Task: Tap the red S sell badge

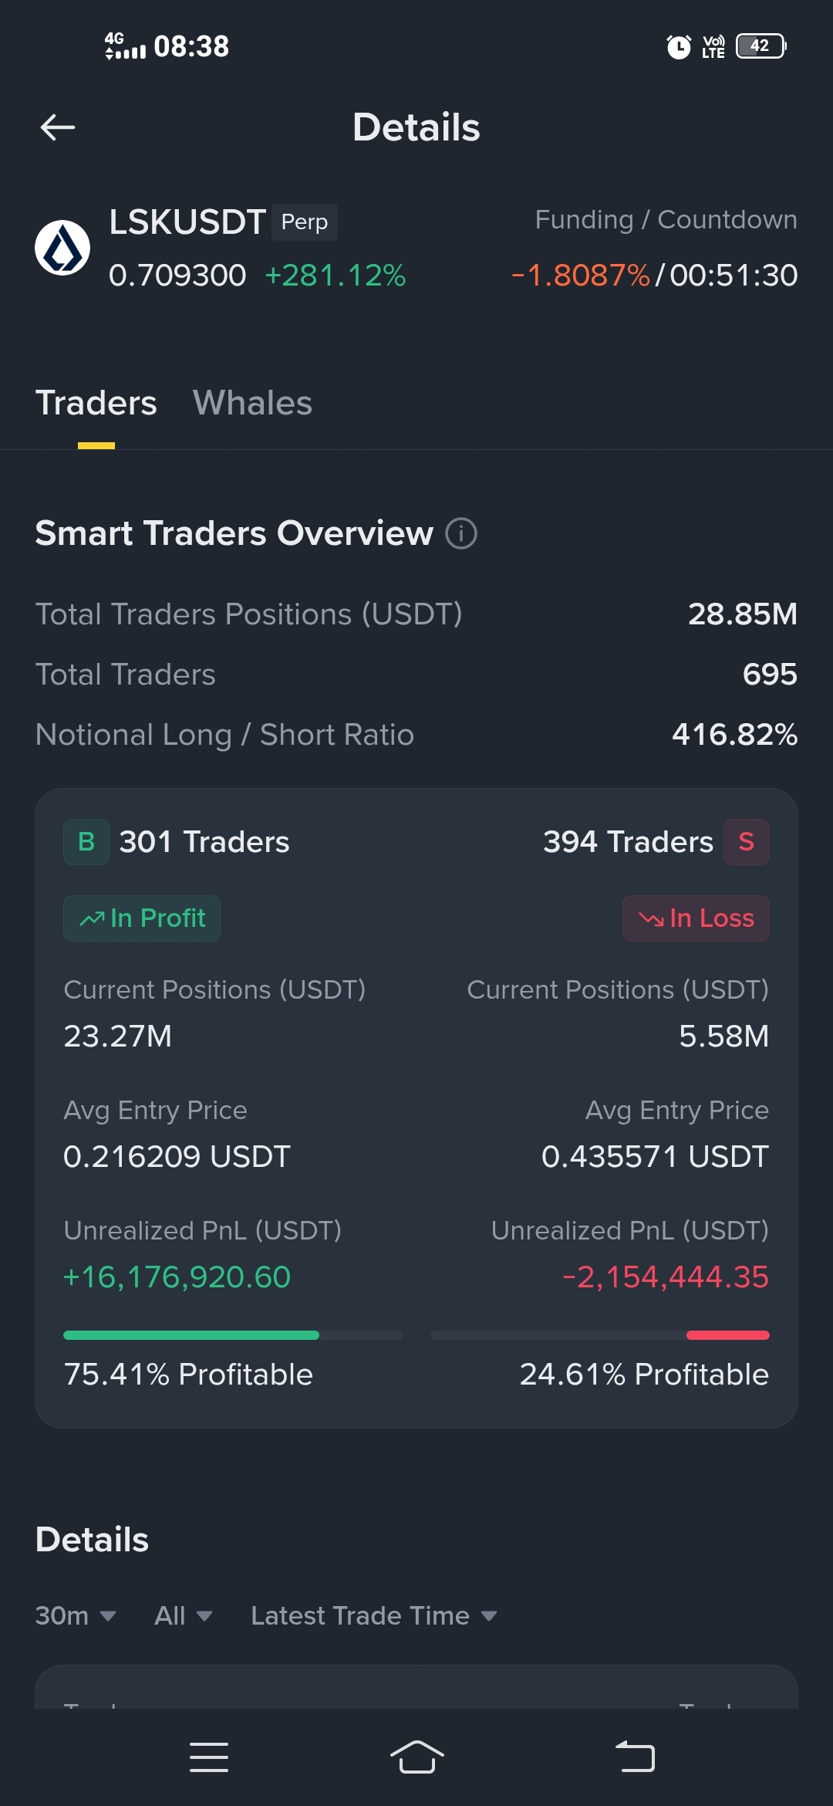Action: point(746,841)
